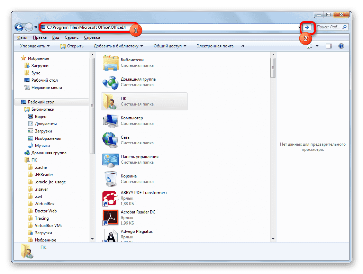This screenshot has height=274, width=363.
Task: Click the blue Help question icon
Action: point(341,46)
